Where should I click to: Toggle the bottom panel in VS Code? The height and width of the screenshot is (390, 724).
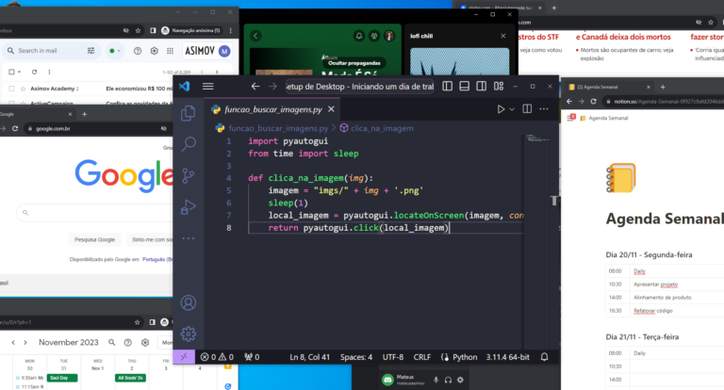[465, 87]
